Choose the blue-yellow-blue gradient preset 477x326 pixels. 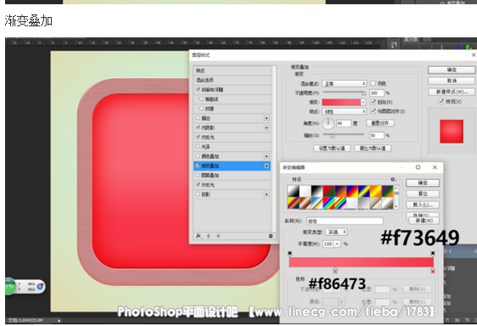pyautogui.click(x=364, y=191)
